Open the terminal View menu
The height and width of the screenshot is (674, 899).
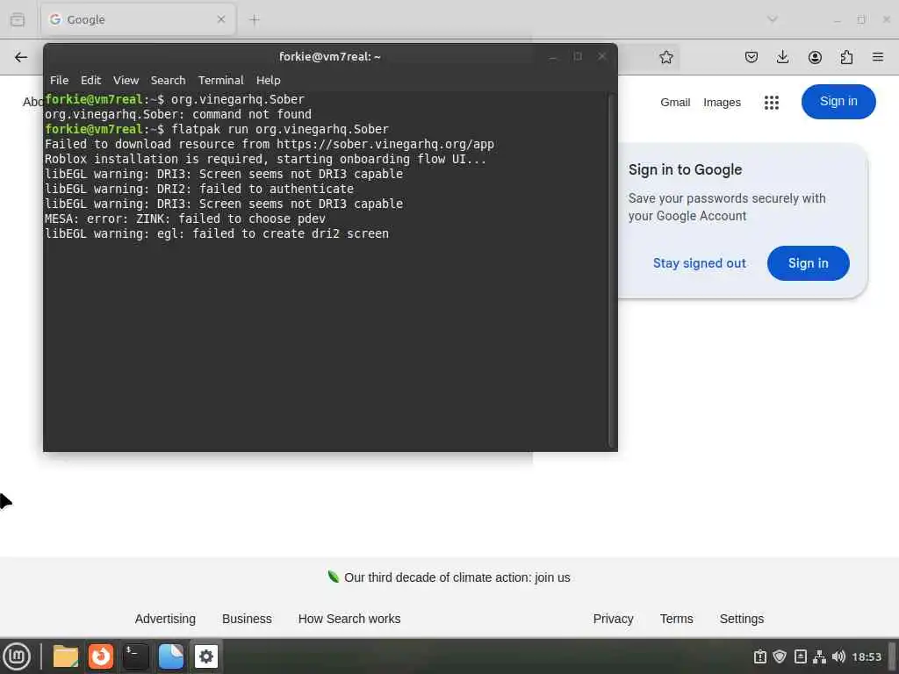[x=126, y=80]
